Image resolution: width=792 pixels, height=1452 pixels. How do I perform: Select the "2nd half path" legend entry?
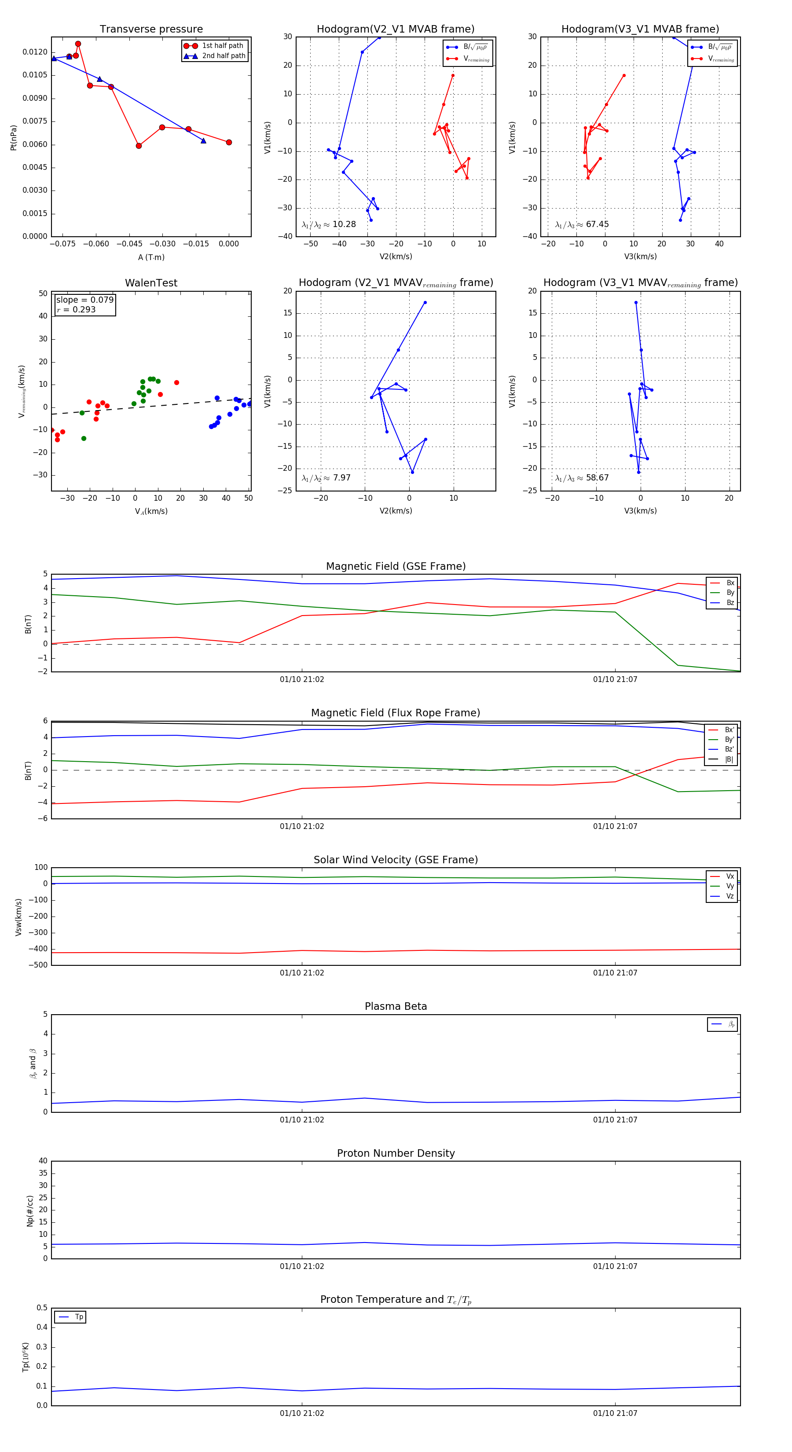tap(215, 56)
